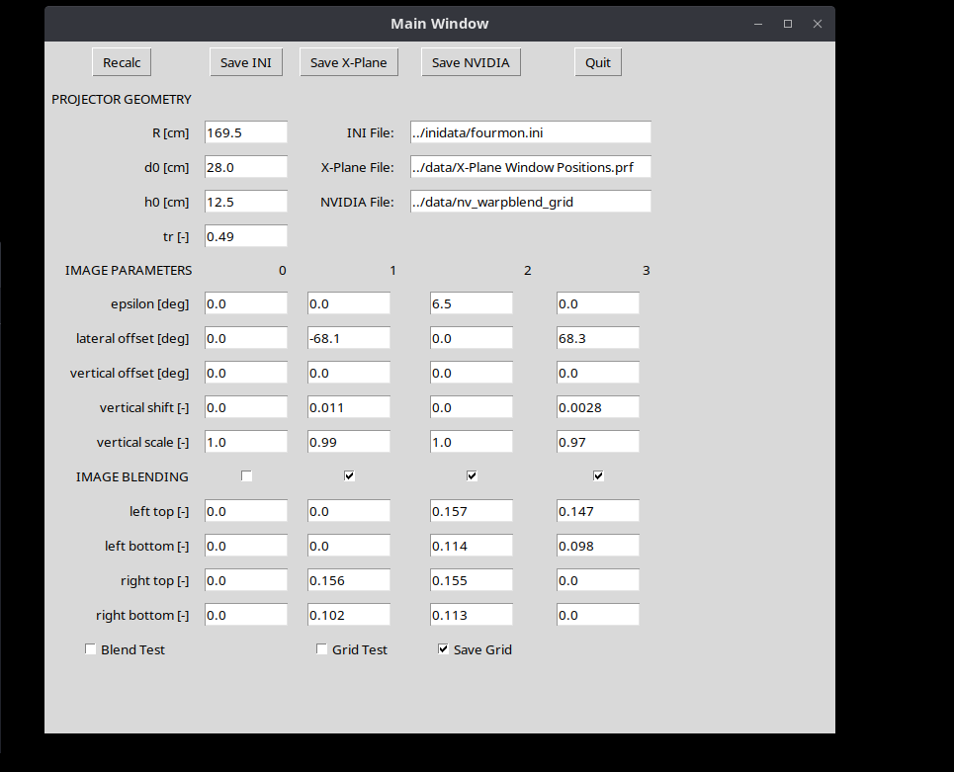Click epsilon field containing 6.5
The image size is (954, 772).
[471, 303]
